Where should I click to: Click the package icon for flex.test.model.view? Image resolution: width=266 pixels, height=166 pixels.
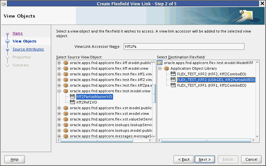tap(66, 91)
